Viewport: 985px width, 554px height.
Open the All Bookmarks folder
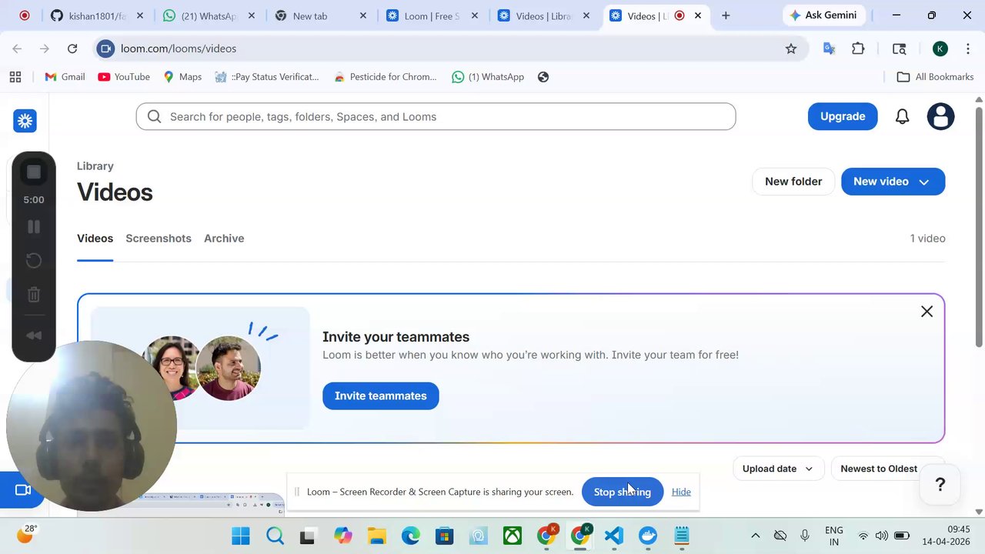[936, 77]
